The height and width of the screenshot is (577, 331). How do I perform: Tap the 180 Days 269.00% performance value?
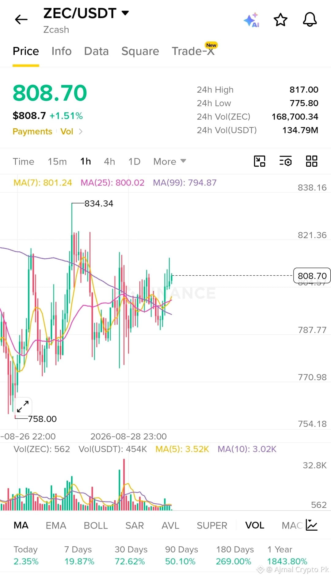click(234, 561)
